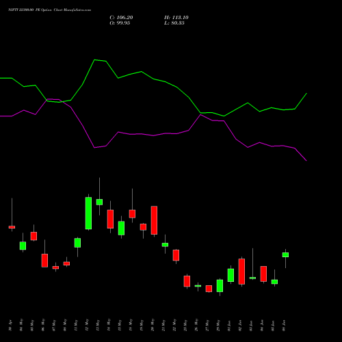Screen dimensions: 342x342
Task: Click the red candle for 18 May
Action: (132, 214)
